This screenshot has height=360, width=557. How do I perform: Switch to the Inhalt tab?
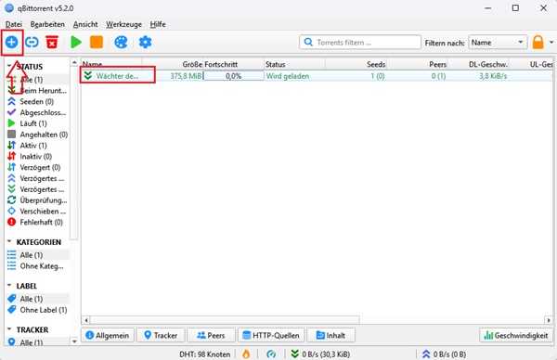coord(330,335)
